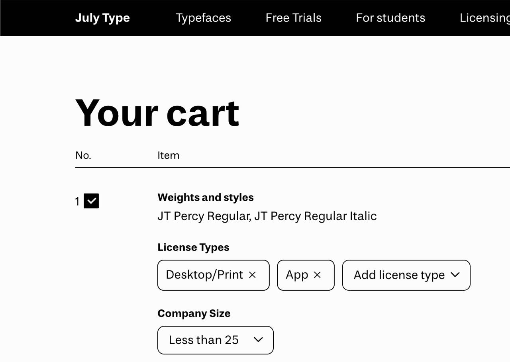Remove the Desktop/Print license type
This screenshot has width=510, height=362.
pos(252,275)
